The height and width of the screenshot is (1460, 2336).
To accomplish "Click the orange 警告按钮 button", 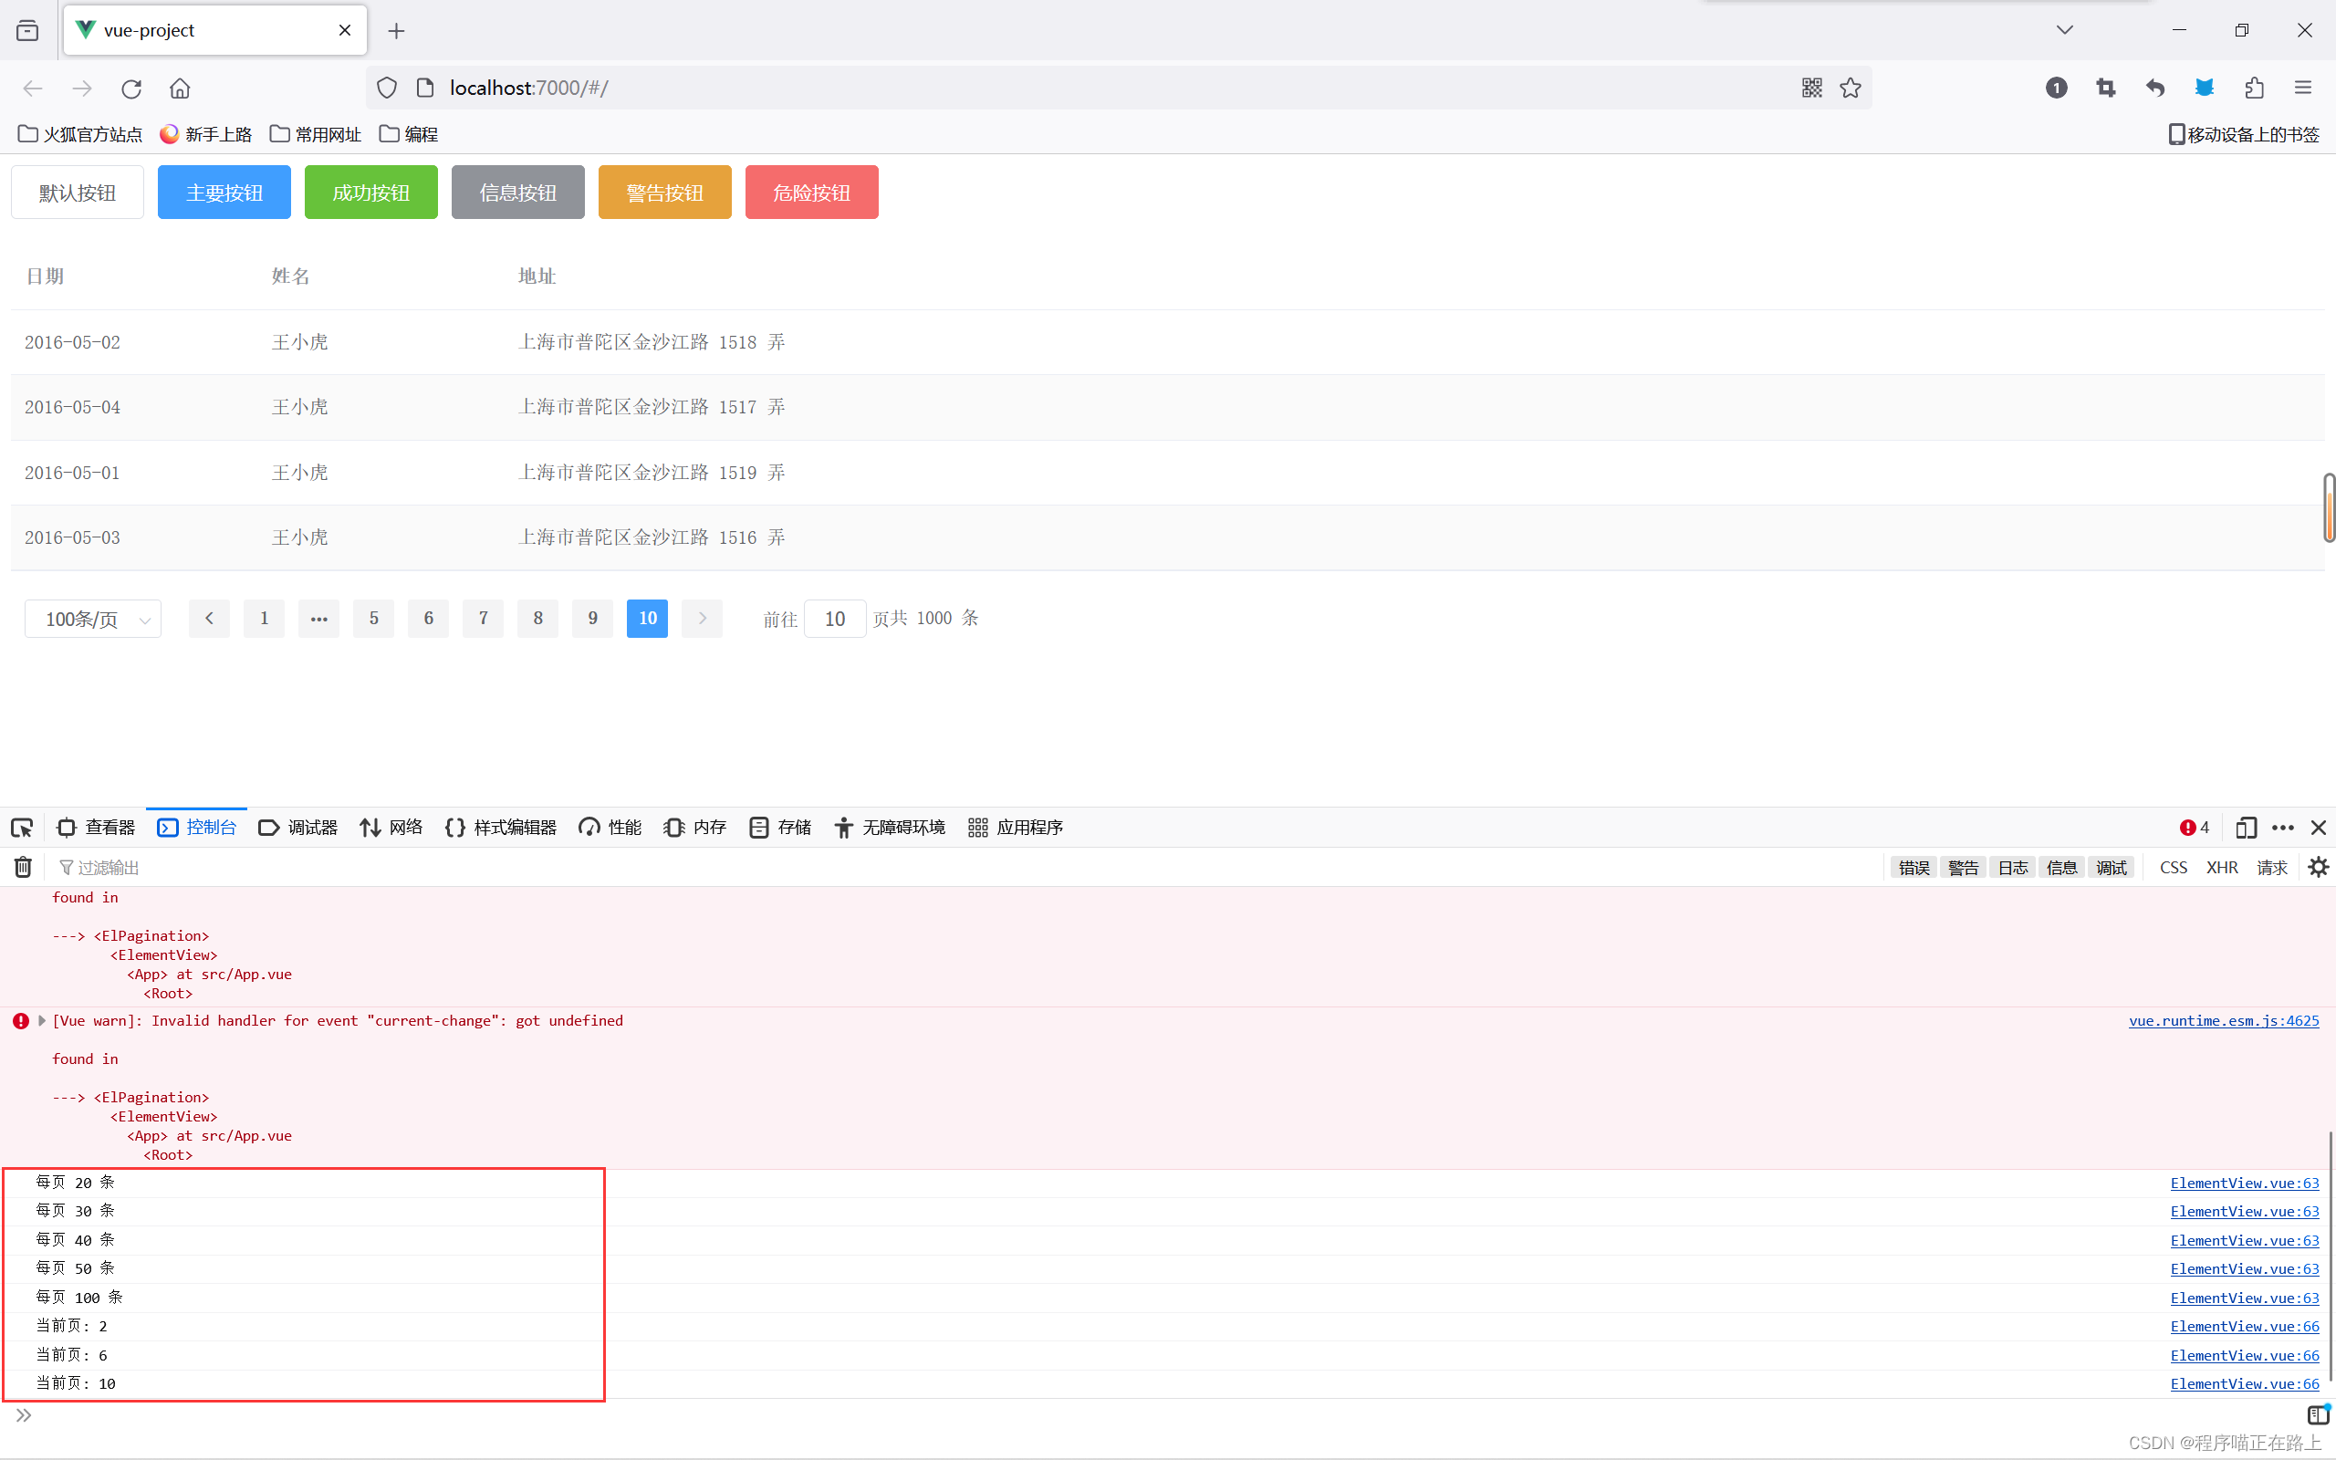I will point(664,193).
